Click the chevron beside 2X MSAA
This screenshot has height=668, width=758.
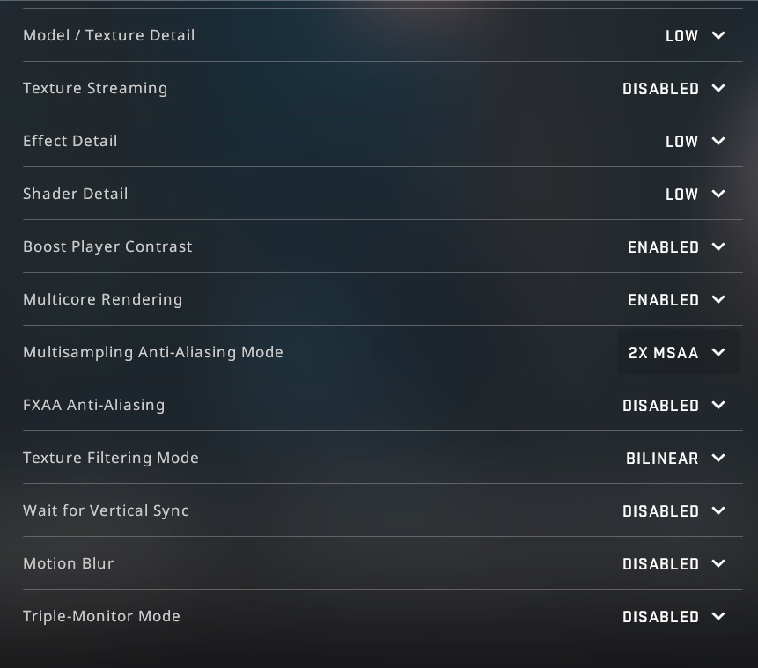point(718,352)
